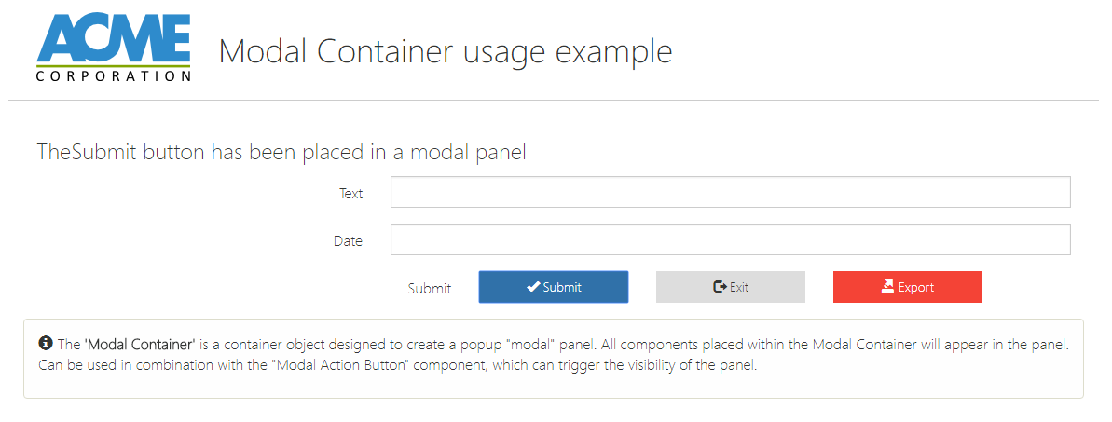Click the ACME Corporation logo

coord(114,45)
